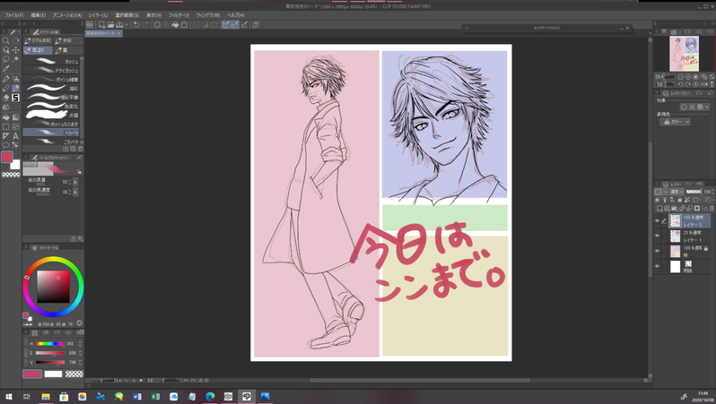Image resolution: width=716 pixels, height=404 pixels.
Task: Click the Open file folder icon
Action: click(110, 24)
